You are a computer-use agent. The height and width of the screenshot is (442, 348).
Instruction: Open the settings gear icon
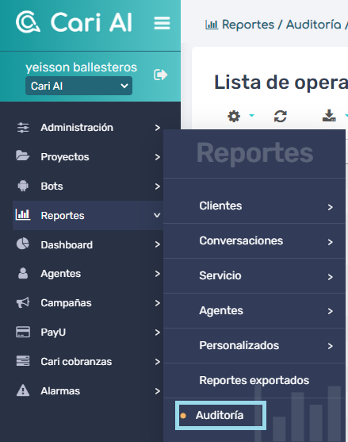click(234, 116)
